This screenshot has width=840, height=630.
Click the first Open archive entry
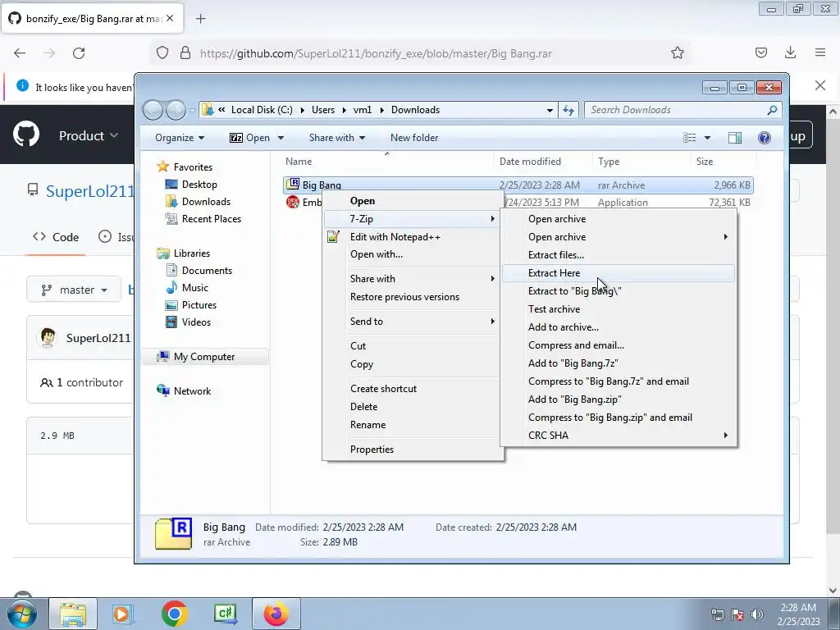click(x=619, y=219)
